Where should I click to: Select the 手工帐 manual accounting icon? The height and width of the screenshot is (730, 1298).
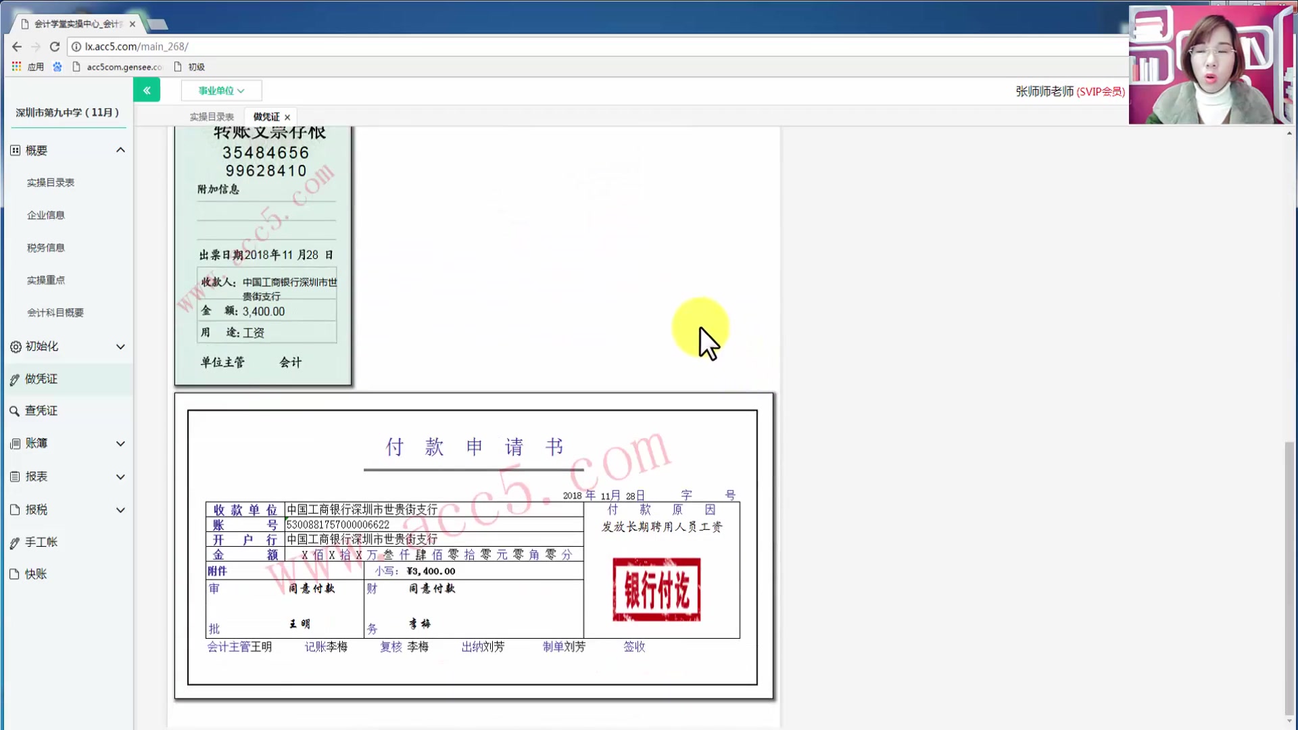(15, 541)
